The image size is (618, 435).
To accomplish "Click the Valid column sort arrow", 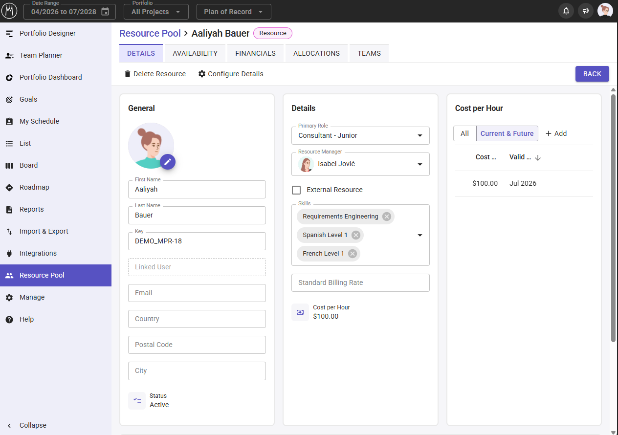I will point(538,157).
